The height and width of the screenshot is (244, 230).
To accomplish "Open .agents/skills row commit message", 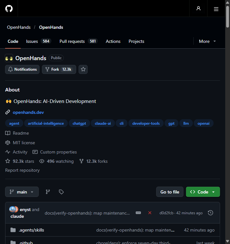I will [135, 230].
